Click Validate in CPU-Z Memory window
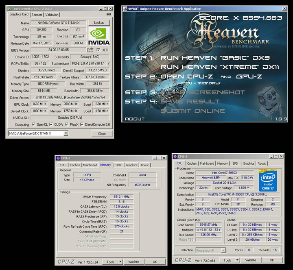 pos(133,262)
